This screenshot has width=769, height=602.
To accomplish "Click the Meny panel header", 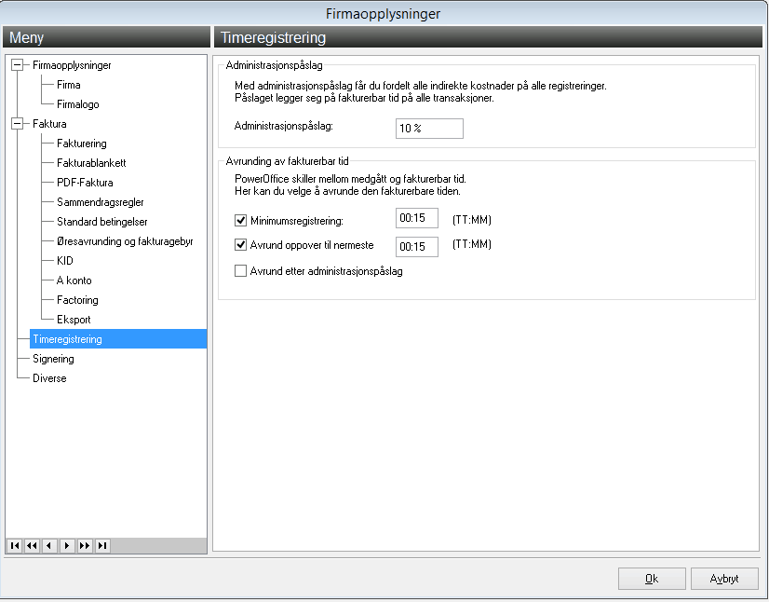I will 106,37.
